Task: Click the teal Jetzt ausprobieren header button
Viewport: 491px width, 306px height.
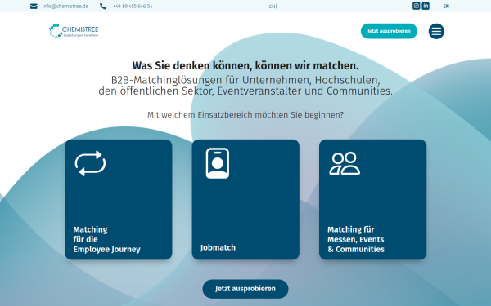Action: click(389, 31)
